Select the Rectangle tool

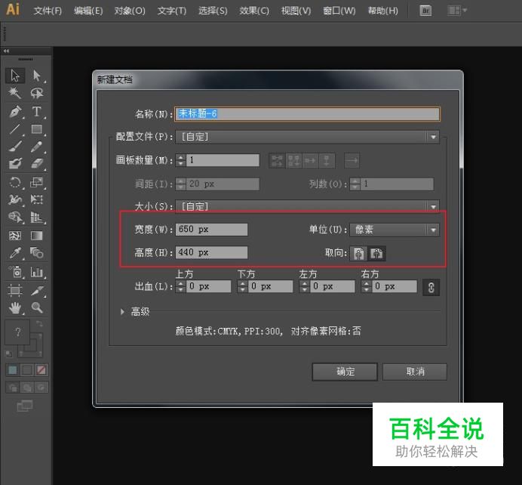click(x=37, y=129)
